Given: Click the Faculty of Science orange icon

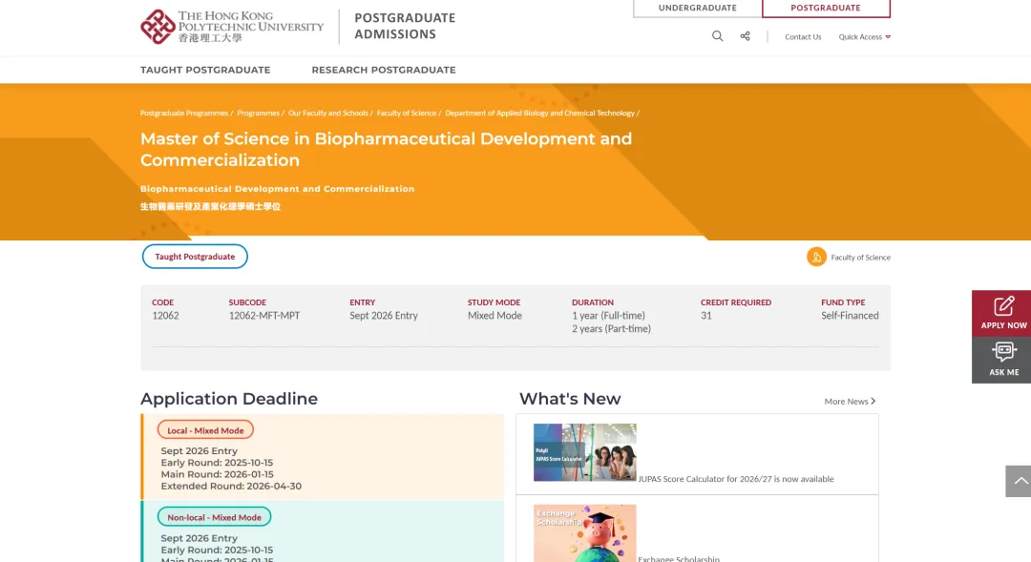Looking at the screenshot, I should tap(816, 257).
